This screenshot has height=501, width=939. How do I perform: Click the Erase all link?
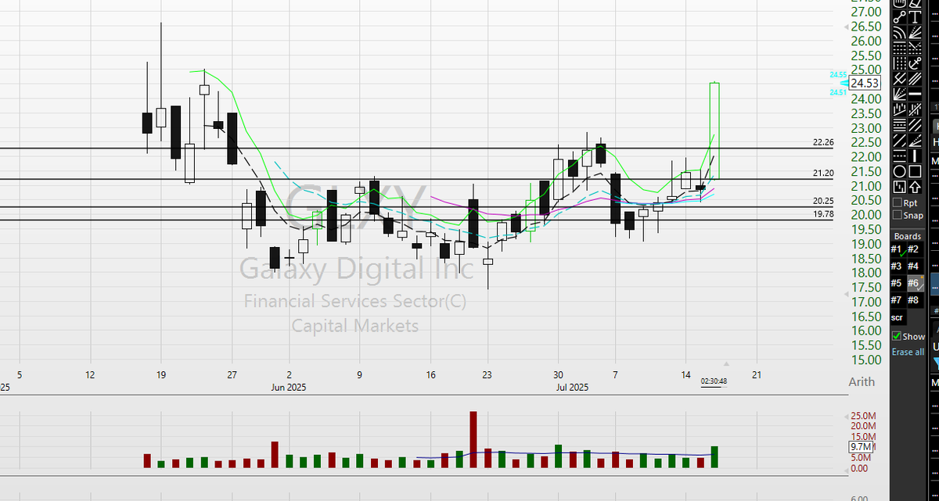[908, 352]
